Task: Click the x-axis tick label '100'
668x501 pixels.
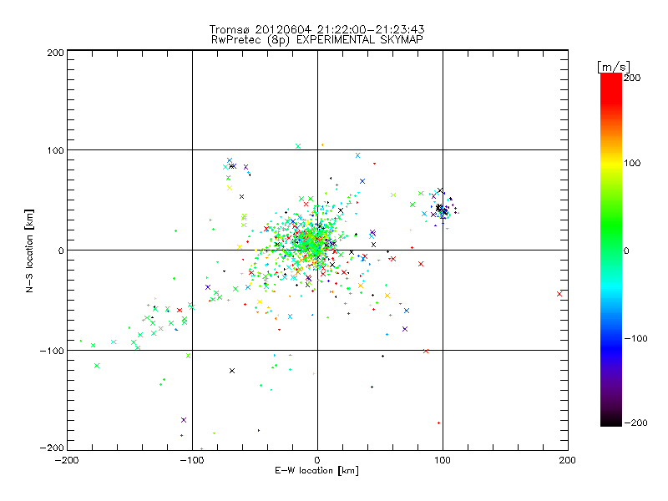Action: (x=443, y=460)
